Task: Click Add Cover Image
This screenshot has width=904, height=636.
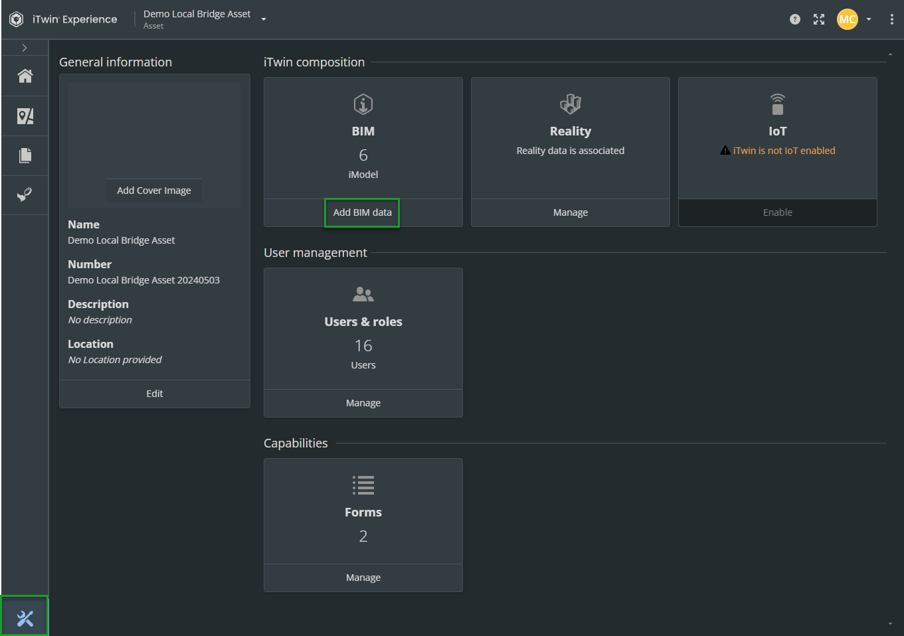Action: pyautogui.click(x=154, y=191)
